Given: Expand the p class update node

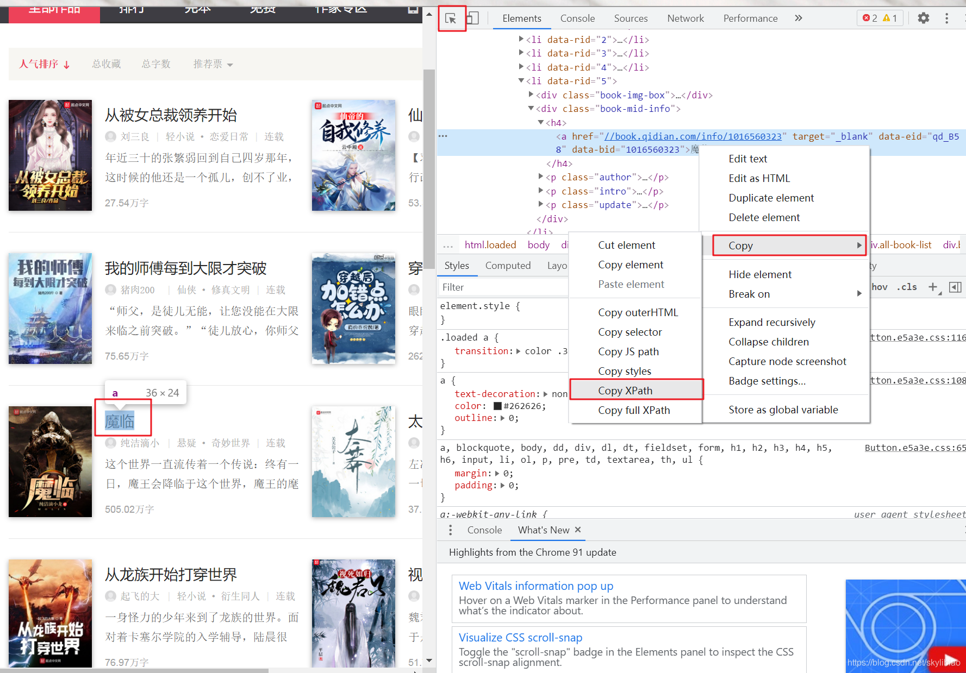Looking at the screenshot, I should pyautogui.click(x=541, y=204).
